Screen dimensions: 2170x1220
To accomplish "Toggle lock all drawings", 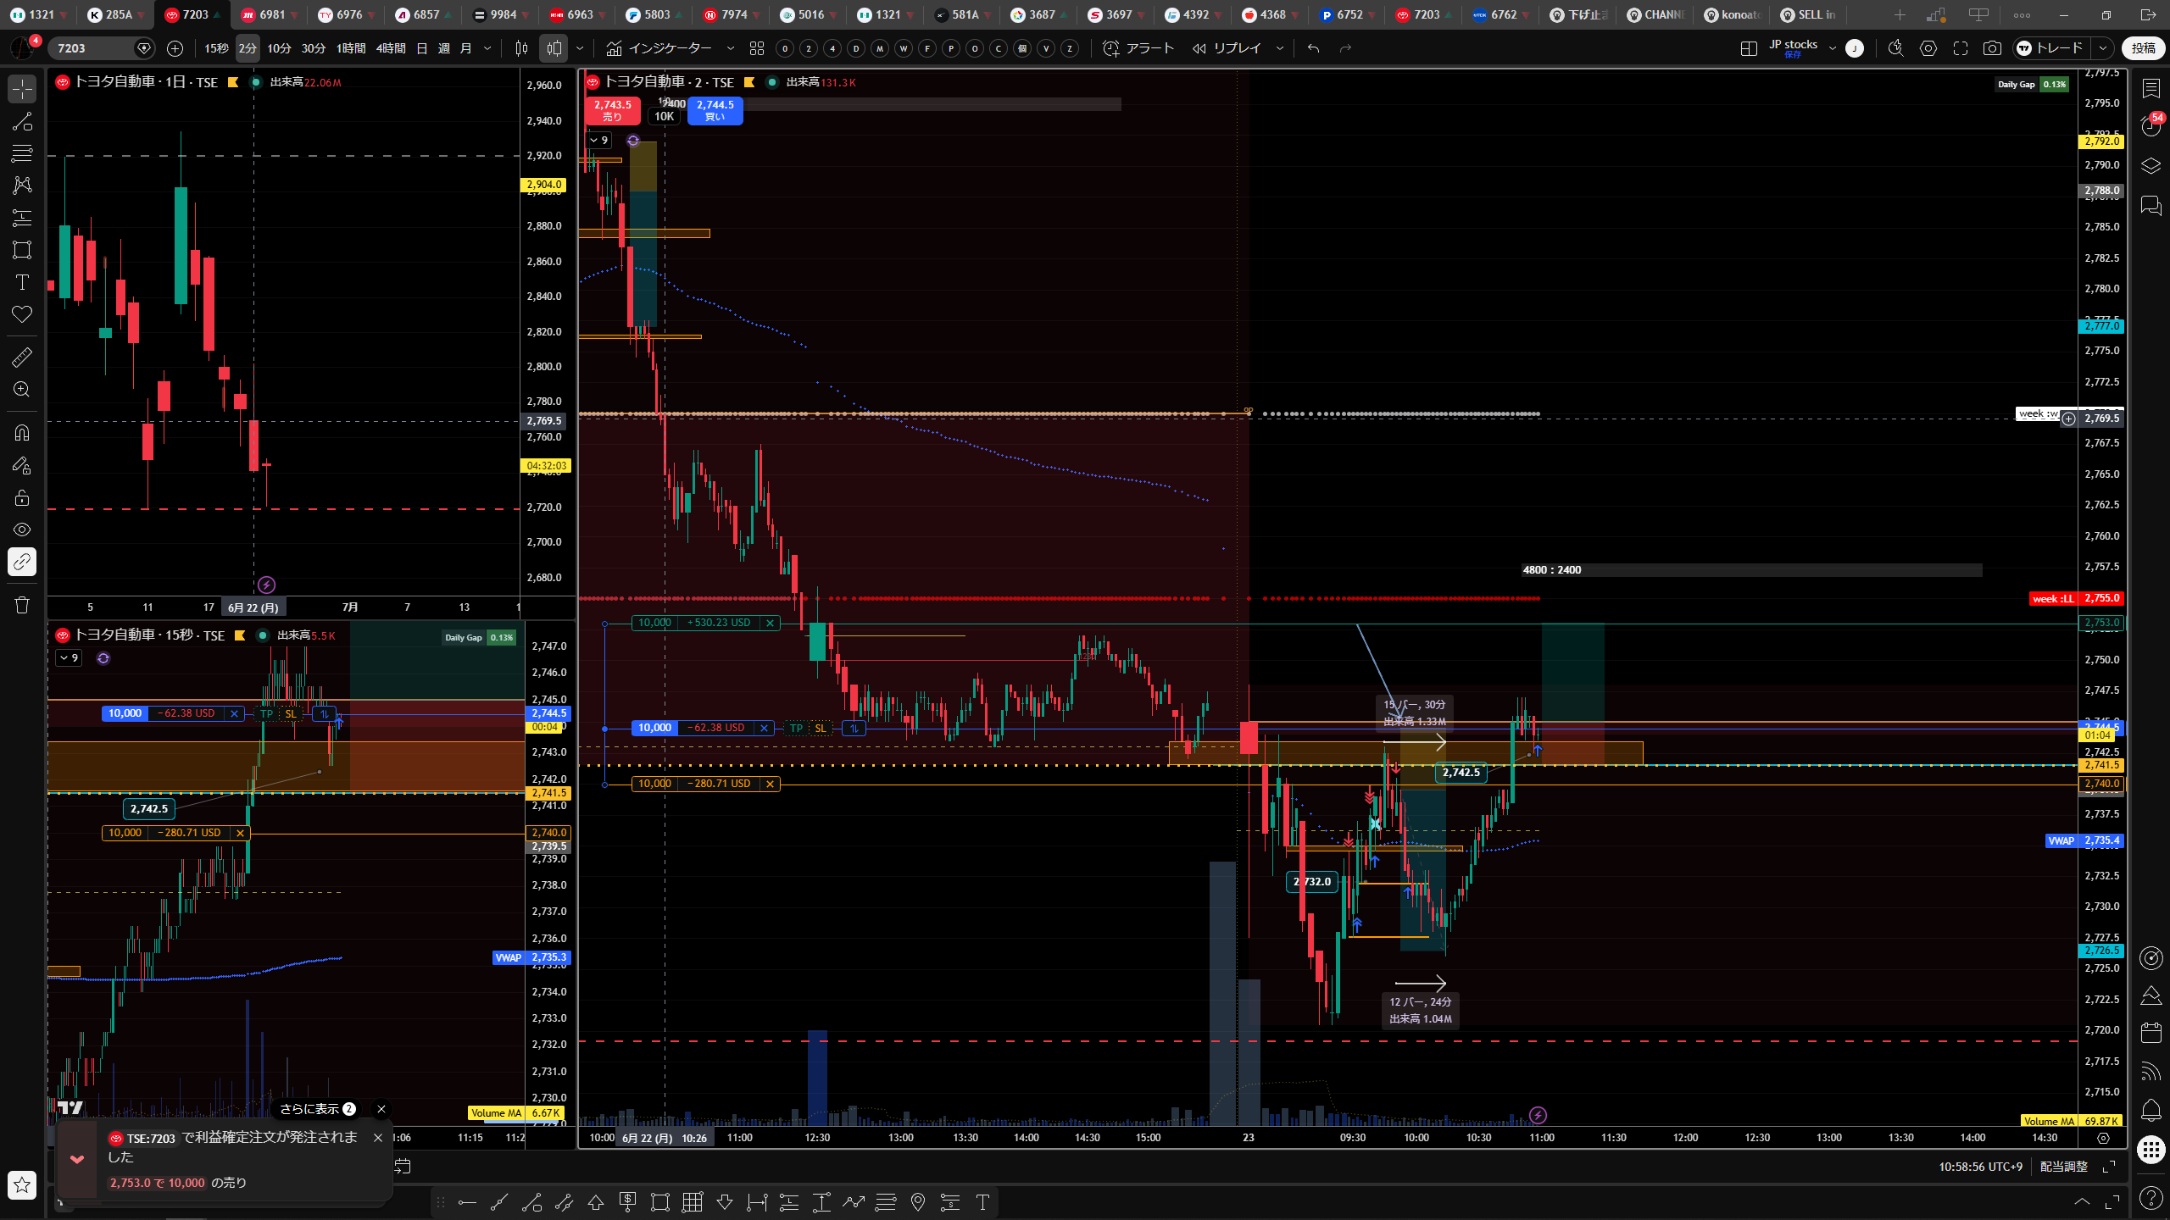I will (22, 497).
